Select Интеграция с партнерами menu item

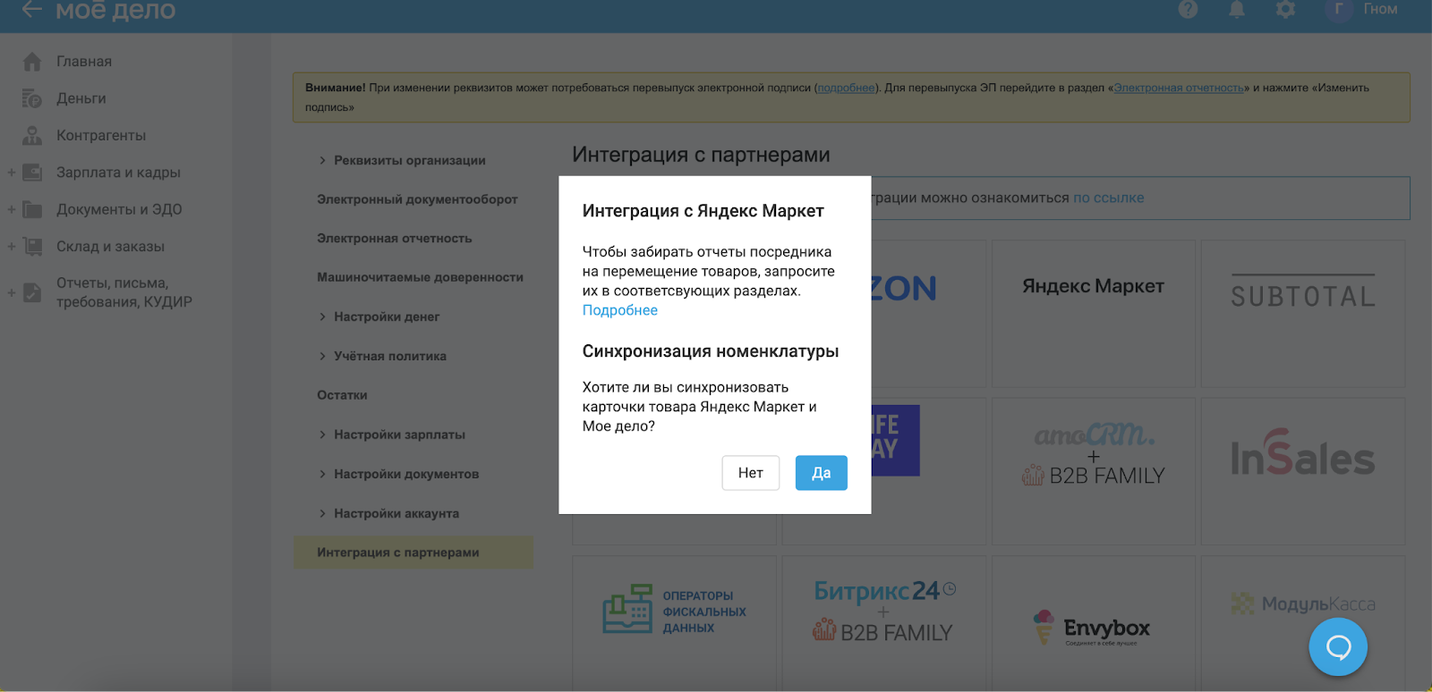click(413, 553)
